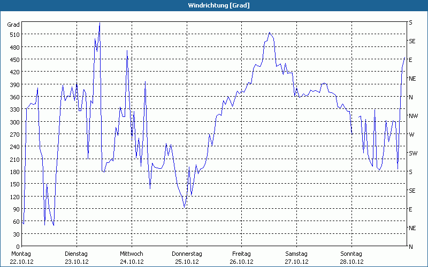Click the date 28.10.12
This screenshot has width=428, height=267.
(352, 262)
